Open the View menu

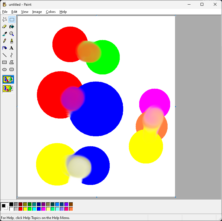pos(25,12)
